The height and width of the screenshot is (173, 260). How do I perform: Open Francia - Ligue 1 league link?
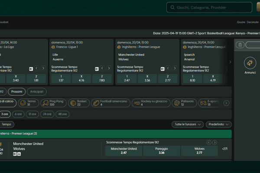click(67, 47)
